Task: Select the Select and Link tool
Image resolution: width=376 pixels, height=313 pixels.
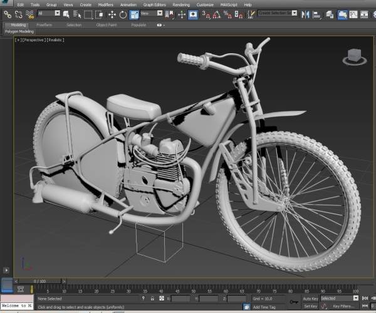Action: (8, 14)
